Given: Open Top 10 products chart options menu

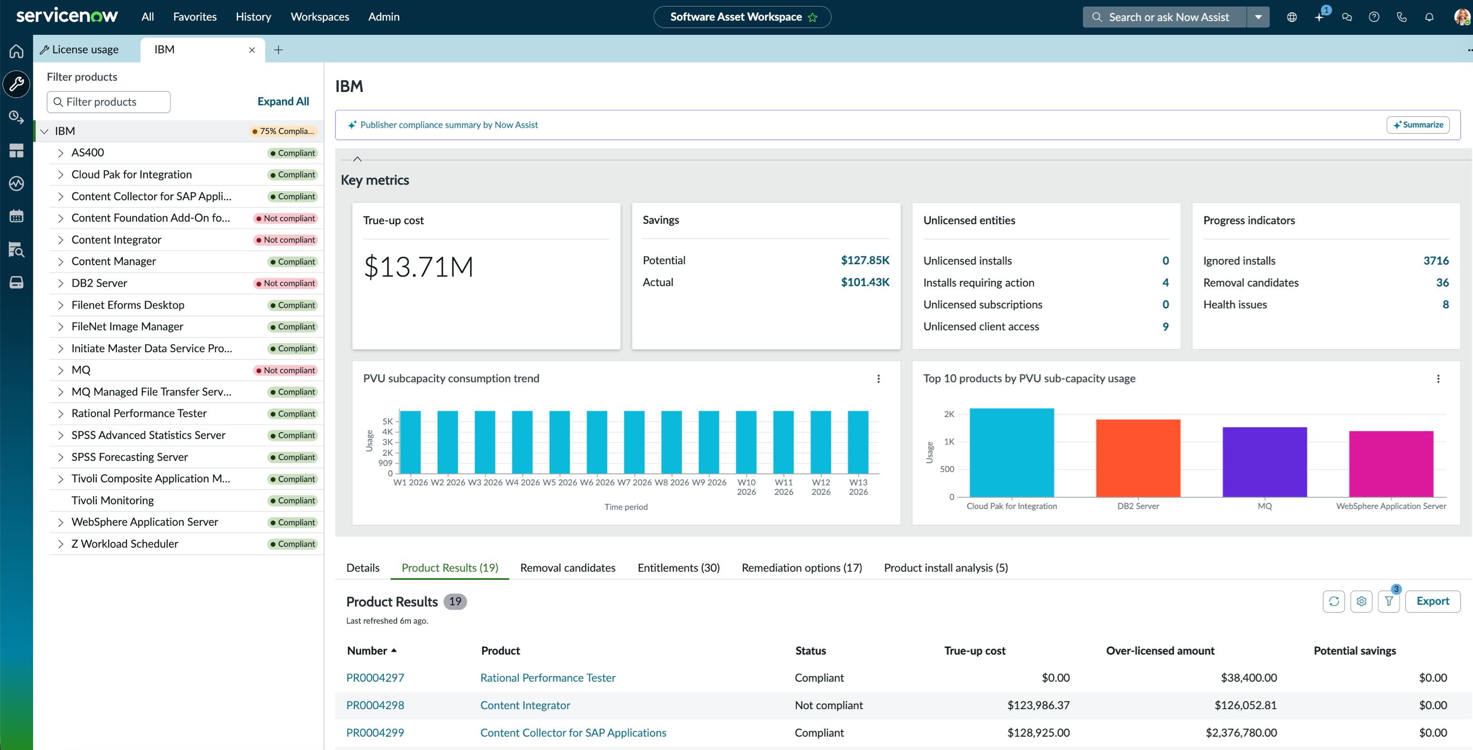Looking at the screenshot, I should 1438,378.
